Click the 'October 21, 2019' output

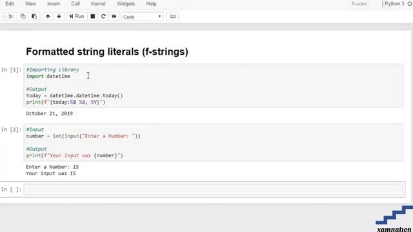pyautogui.click(x=49, y=113)
